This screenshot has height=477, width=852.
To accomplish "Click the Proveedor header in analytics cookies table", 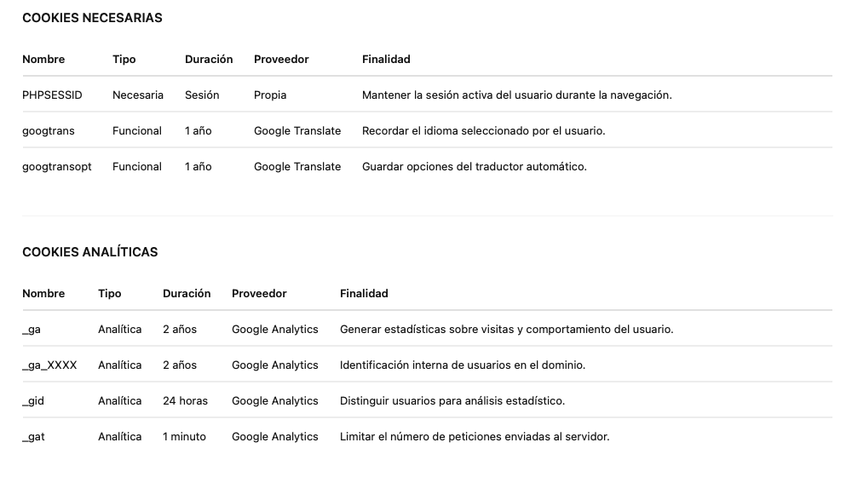I will (x=259, y=294).
